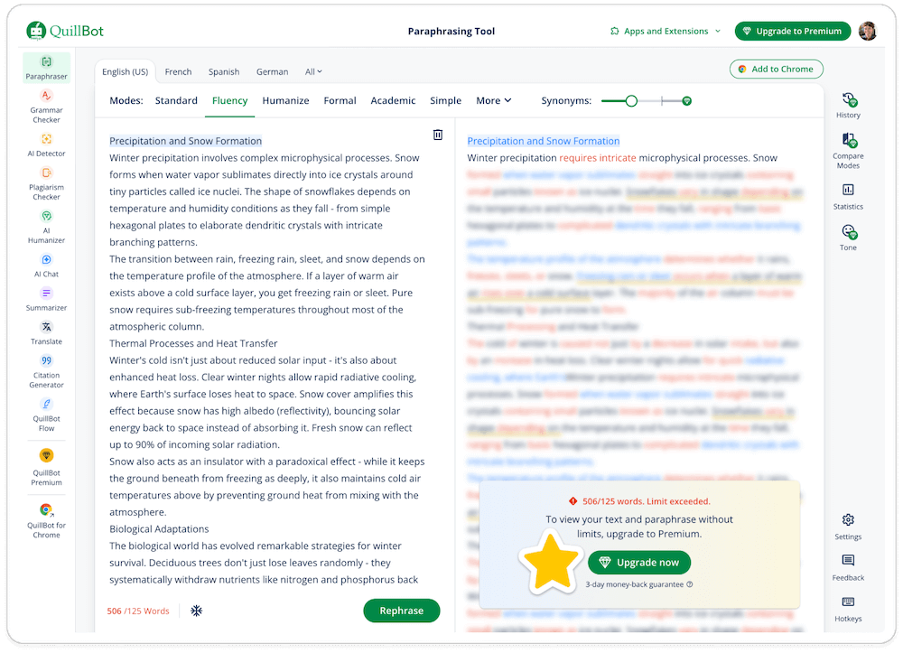Open the Statistics panel

(848, 197)
